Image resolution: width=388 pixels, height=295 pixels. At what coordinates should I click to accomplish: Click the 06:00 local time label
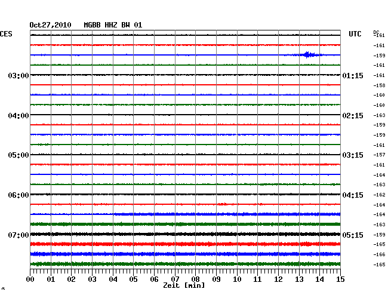coord(19,195)
